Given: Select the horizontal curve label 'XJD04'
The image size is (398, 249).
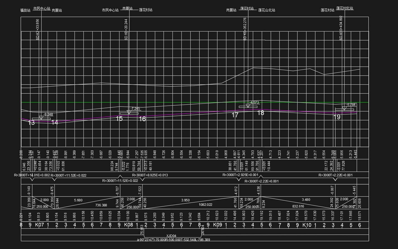Looking at the screenshot, I should coord(171,236).
